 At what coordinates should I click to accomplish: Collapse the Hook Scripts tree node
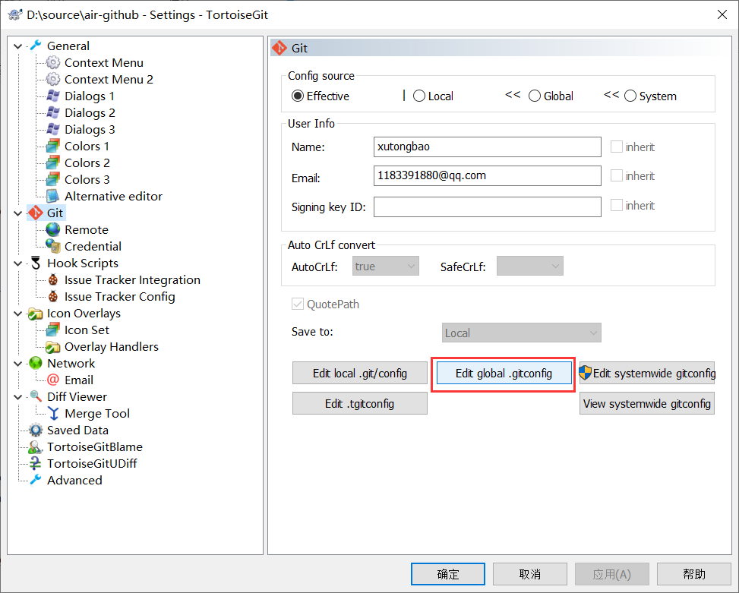click(x=18, y=263)
